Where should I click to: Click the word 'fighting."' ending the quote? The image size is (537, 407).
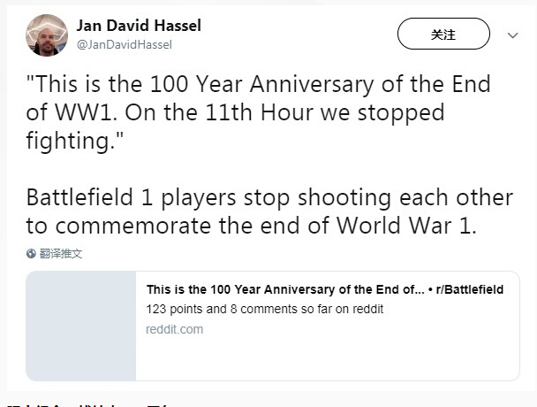pyautogui.click(x=75, y=141)
